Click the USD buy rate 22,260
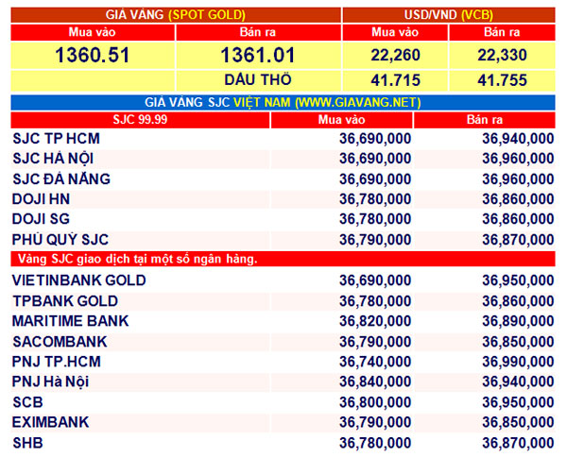Viewport: 567px width, 458px height. coord(395,56)
